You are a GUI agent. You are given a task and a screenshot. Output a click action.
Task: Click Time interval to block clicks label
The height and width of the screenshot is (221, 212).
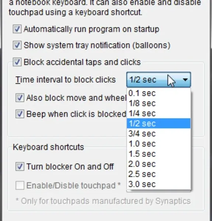pyautogui.click(x=66, y=80)
